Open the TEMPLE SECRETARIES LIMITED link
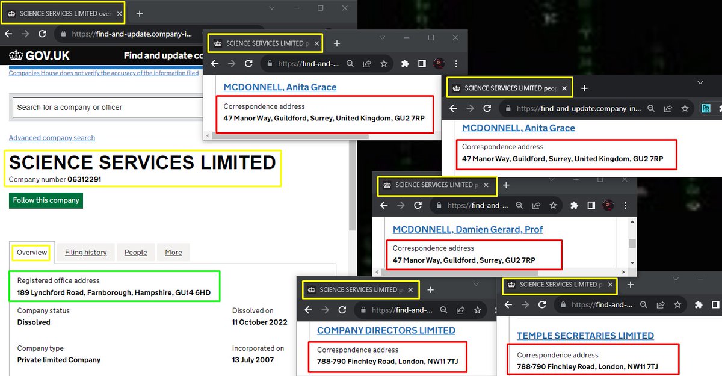The image size is (722, 376). coord(585,336)
